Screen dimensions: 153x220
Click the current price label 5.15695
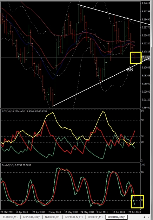[x=145, y=57]
